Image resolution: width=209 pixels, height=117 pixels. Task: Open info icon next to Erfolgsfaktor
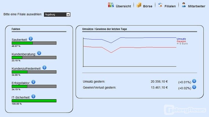coord(33,82)
